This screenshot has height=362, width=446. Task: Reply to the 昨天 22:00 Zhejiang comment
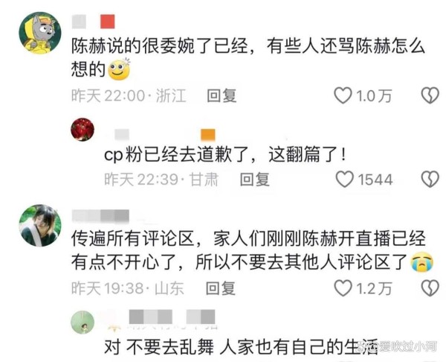[x=222, y=95]
